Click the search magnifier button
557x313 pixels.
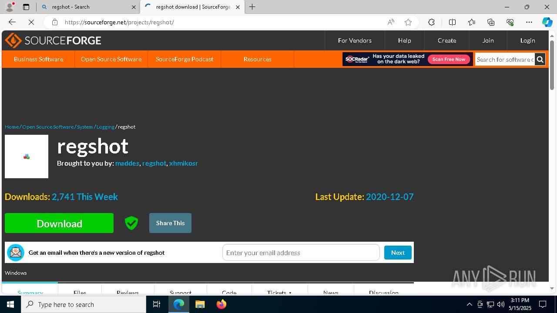point(540,60)
